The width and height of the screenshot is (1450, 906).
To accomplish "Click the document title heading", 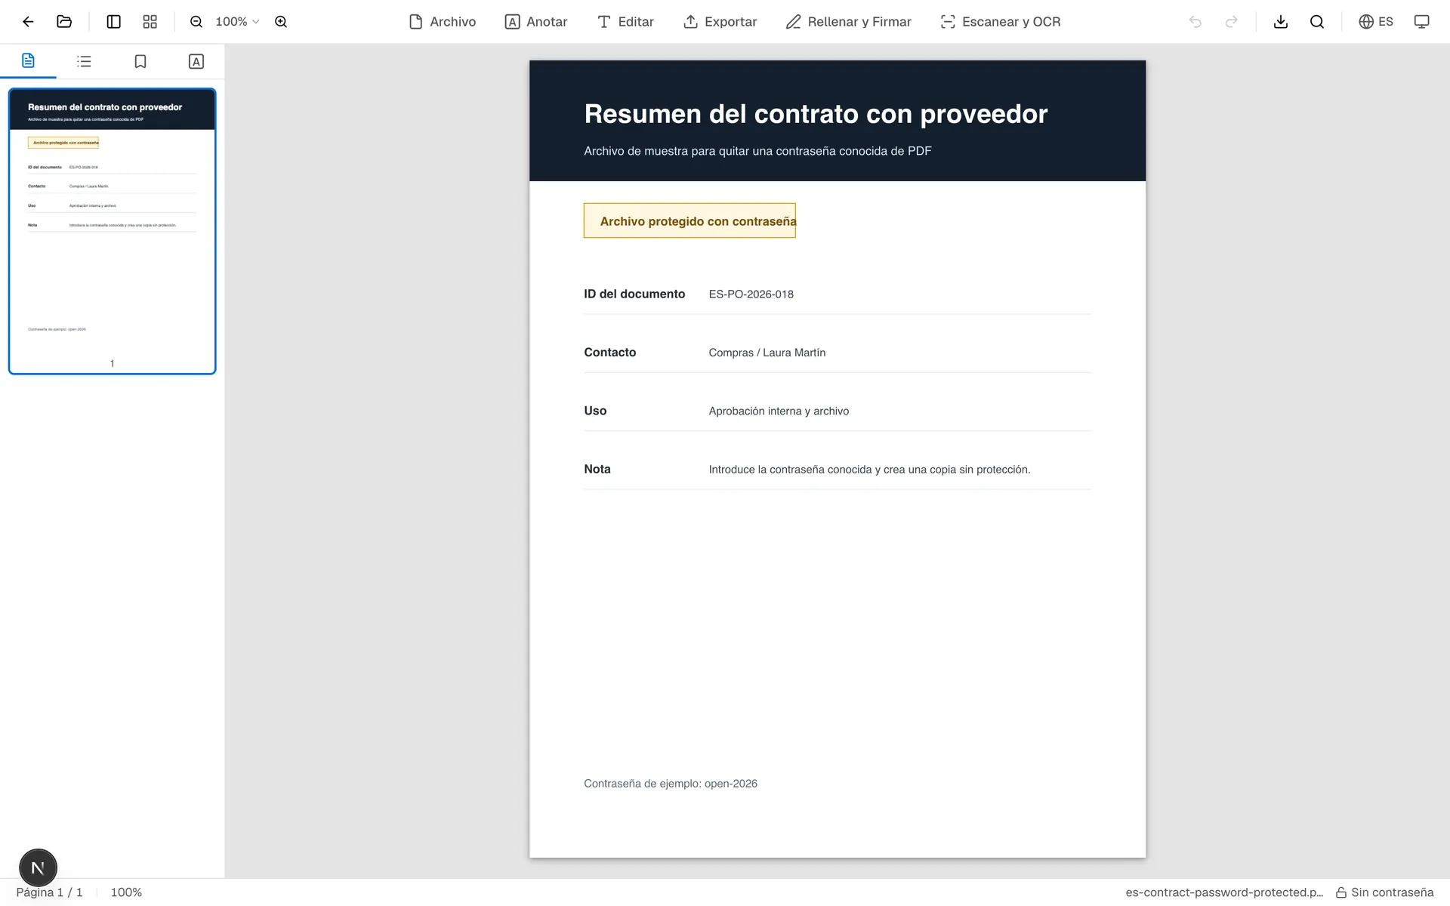I will [816, 114].
